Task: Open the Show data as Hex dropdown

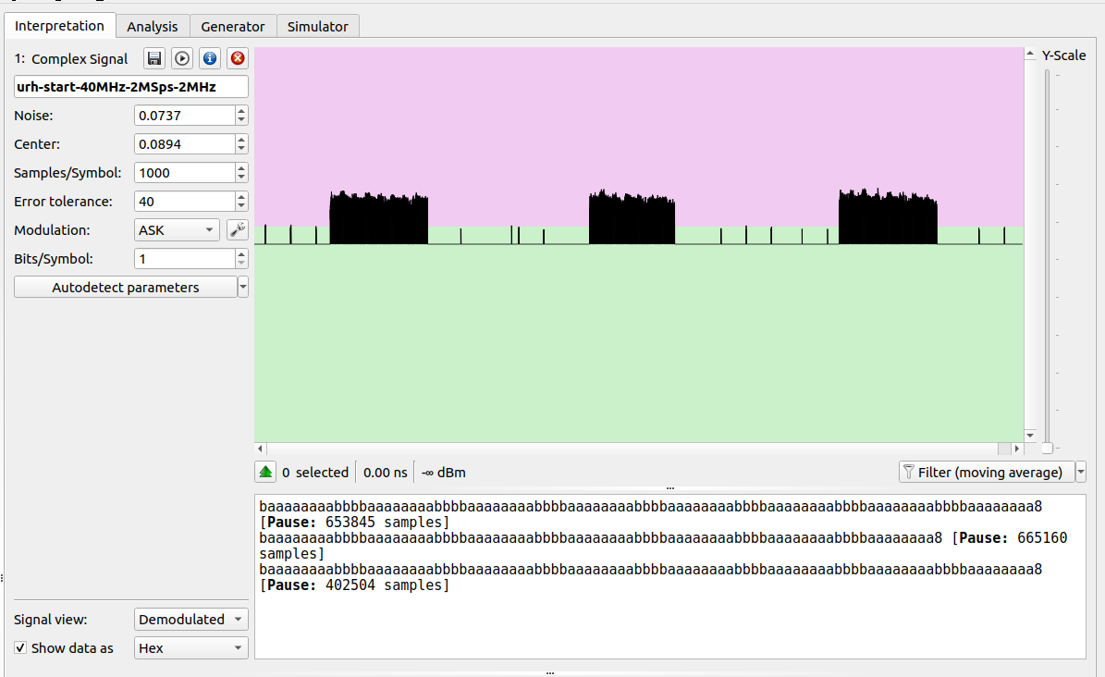Action: tap(191, 647)
